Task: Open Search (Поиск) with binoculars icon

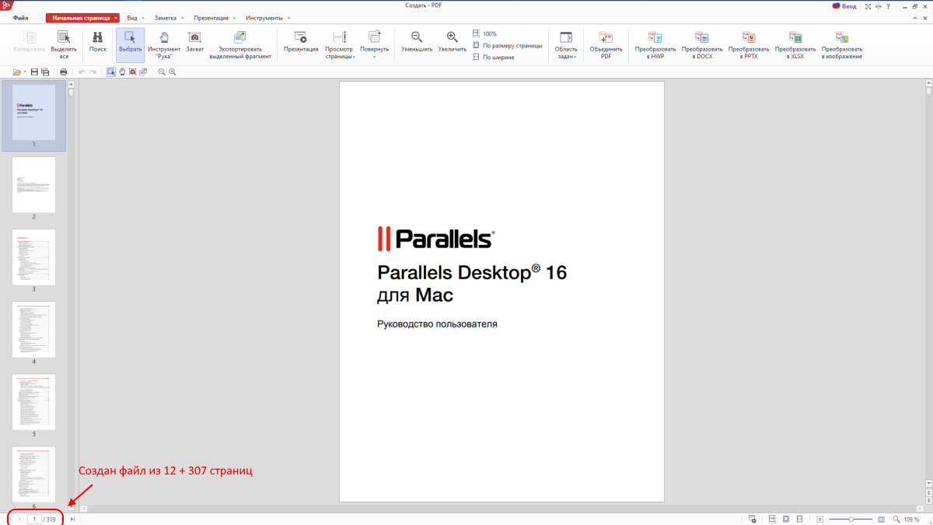Action: [98, 43]
